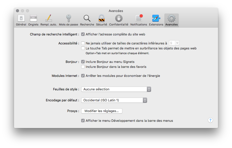The image size is (232, 148).
Task: Click Modifier les réglages button
Action: [x=102, y=111]
